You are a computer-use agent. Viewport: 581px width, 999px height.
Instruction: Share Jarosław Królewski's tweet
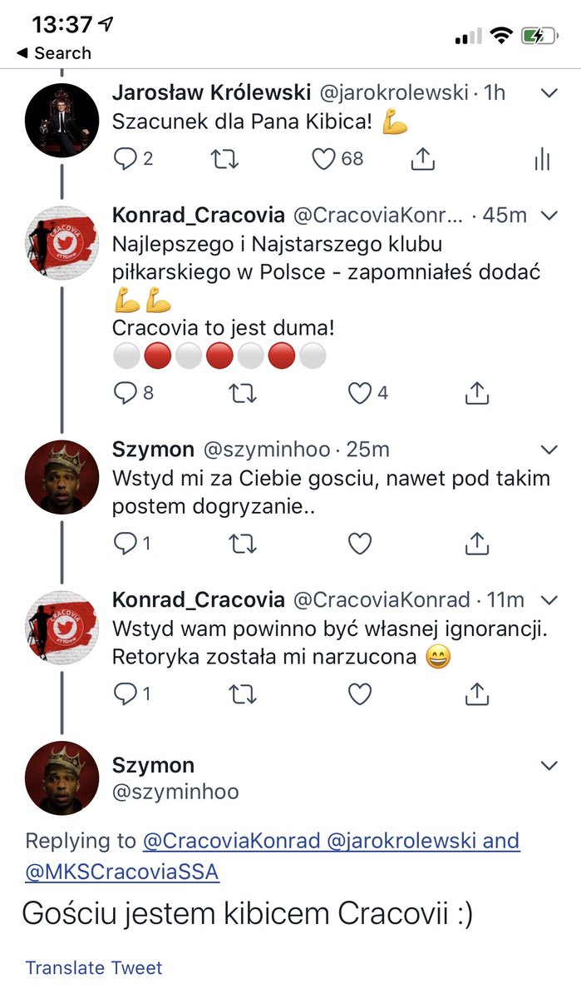click(423, 159)
